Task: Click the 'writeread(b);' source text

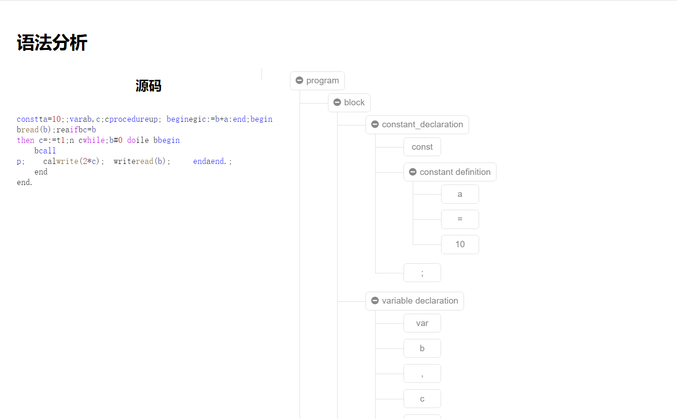Action: 142,161
